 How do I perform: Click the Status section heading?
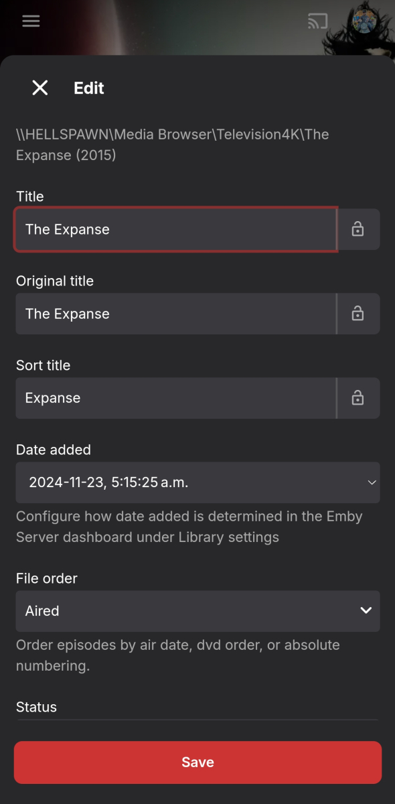(36, 707)
